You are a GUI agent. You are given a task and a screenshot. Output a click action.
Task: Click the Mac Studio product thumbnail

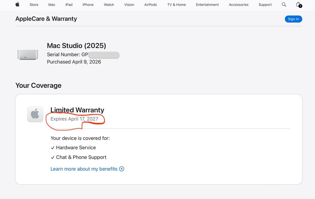click(28, 54)
